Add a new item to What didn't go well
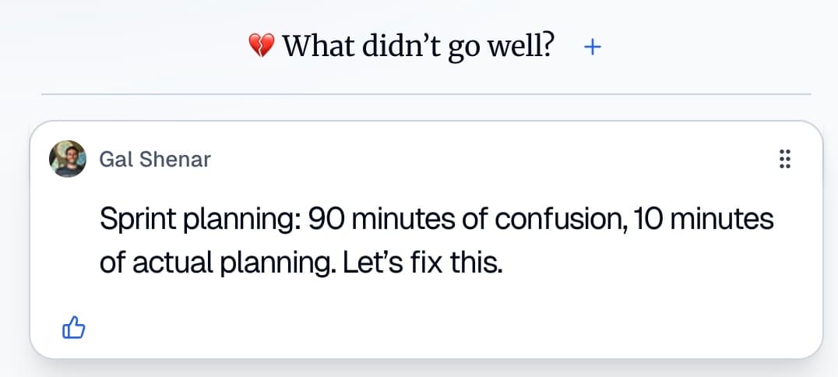This screenshot has width=838, height=377. coord(593,48)
